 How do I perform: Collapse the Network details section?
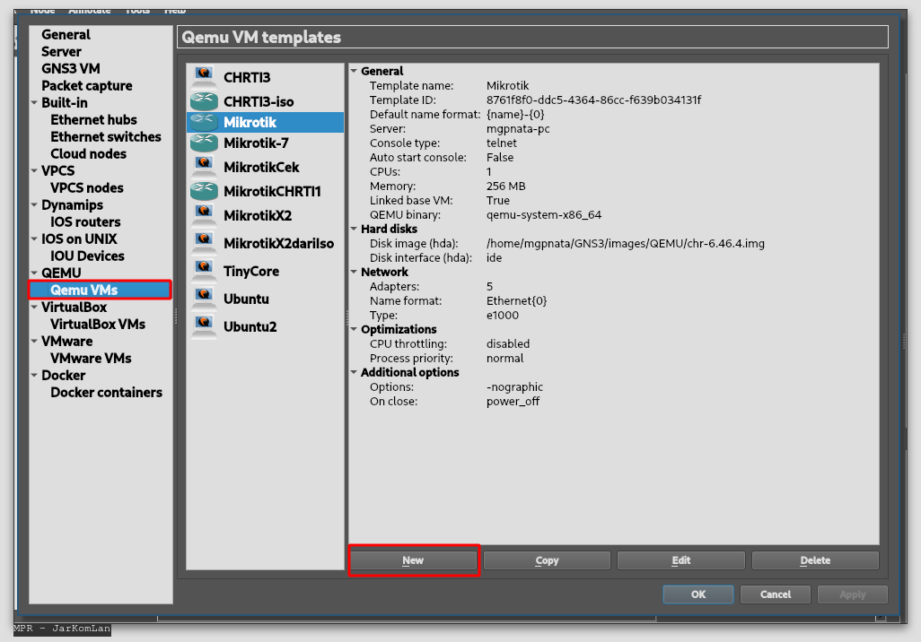354,272
